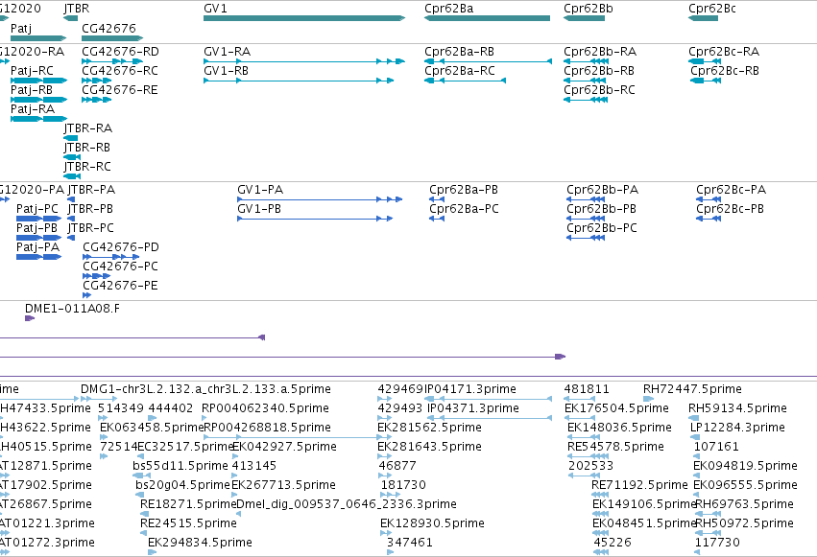Select the Cpr62Bb-PB protein feature
The width and height of the screenshot is (817, 557).
(586, 219)
